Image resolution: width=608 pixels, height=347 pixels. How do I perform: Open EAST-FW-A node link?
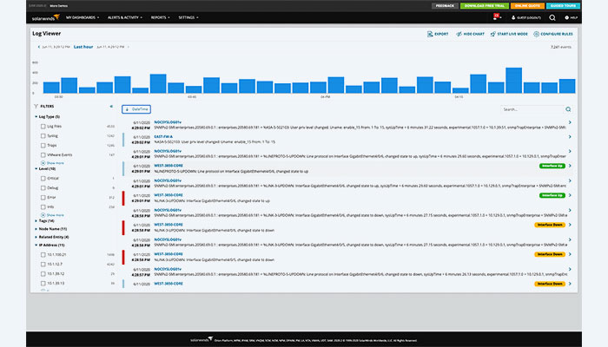click(163, 137)
